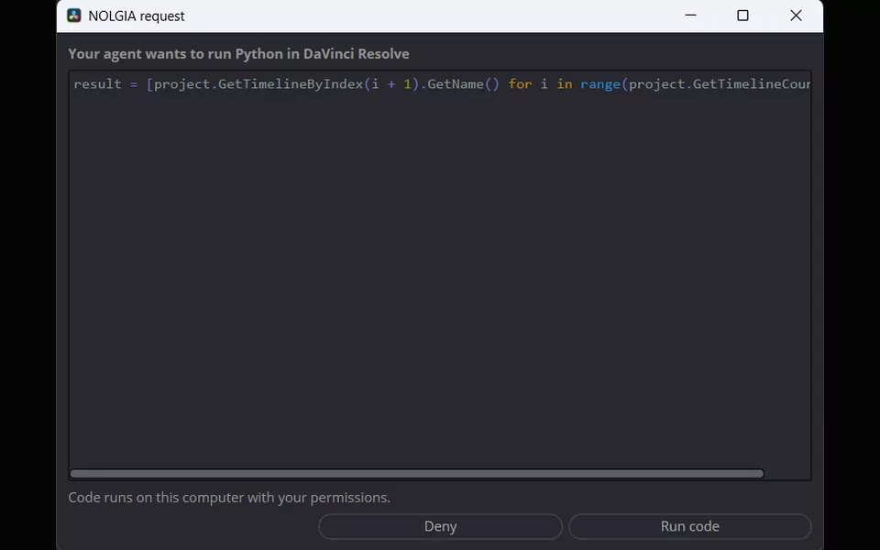The height and width of the screenshot is (550, 880).
Task: Maximize the NOLGIA request window
Action: 742,16
